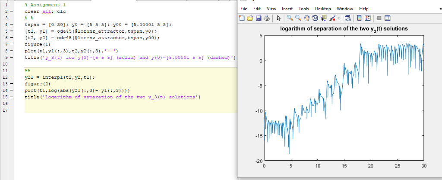
Task: Click the Link Plot icon
Action: (348, 18)
